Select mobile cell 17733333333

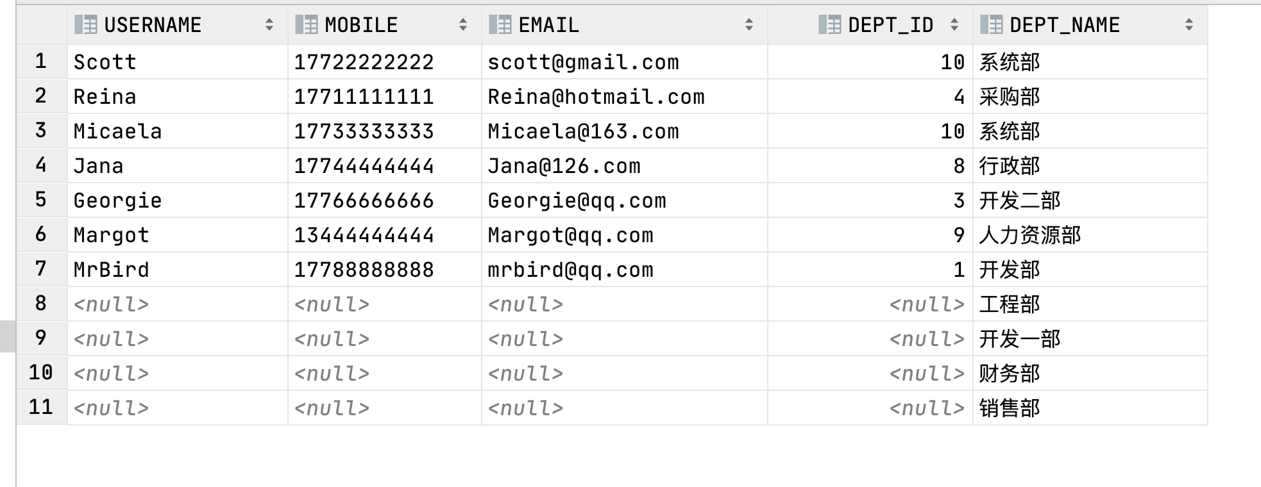click(385, 131)
